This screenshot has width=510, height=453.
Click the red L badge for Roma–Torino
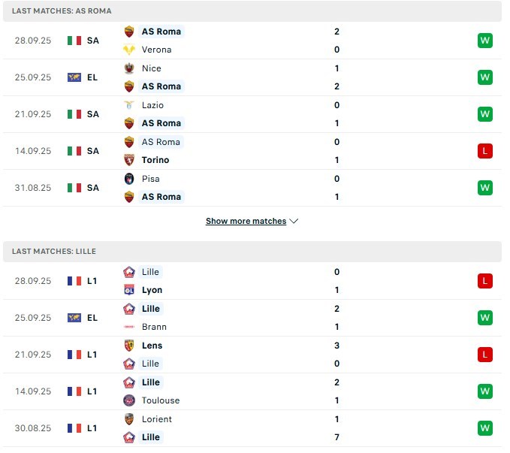(x=484, y=151)
